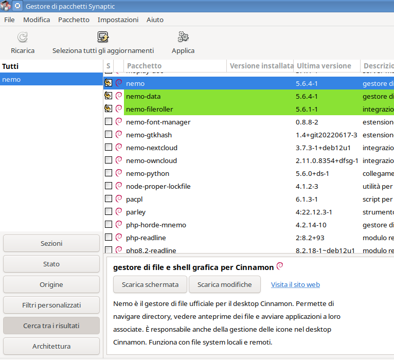
Task: Click Debian swirl icon beside php-horde-mnemo
Action: click(119, 224)
